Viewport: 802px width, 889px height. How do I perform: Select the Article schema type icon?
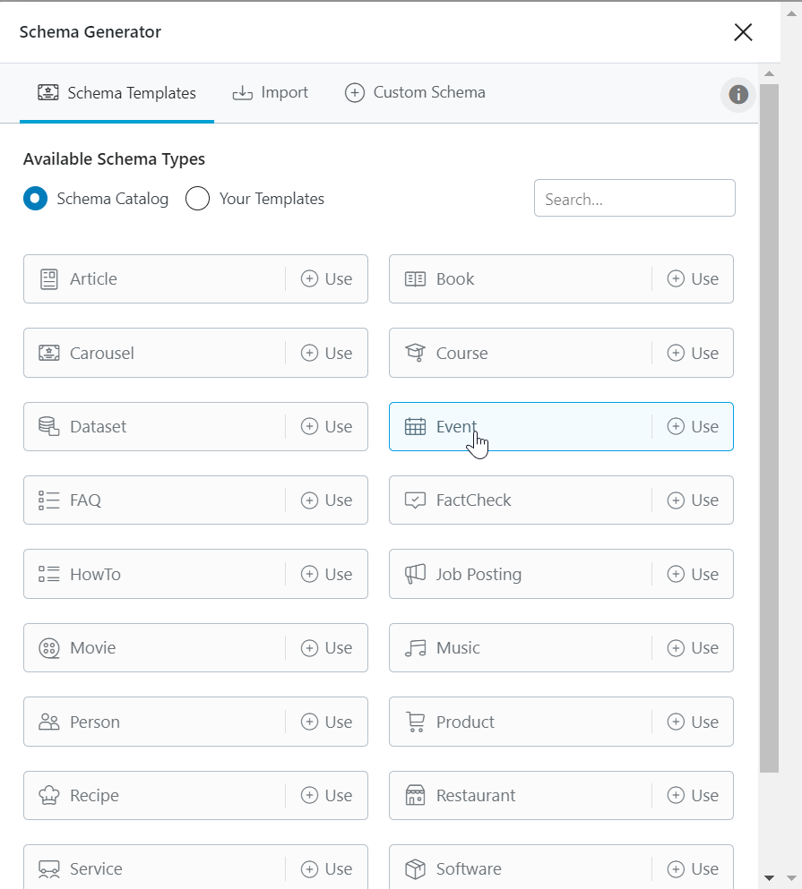(x=49, y=278)
